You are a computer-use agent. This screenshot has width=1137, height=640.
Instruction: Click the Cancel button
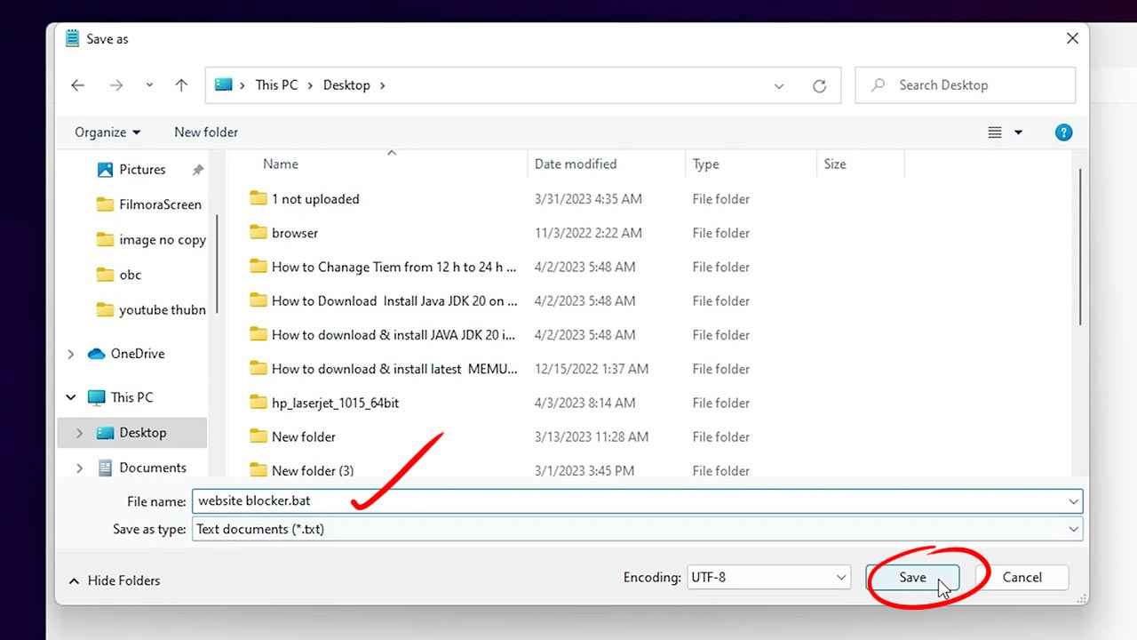pos(1022,578)
